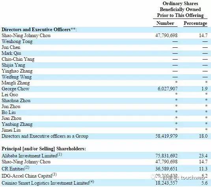Click footnote (1) next to Alibaba

tap(60, 154)
